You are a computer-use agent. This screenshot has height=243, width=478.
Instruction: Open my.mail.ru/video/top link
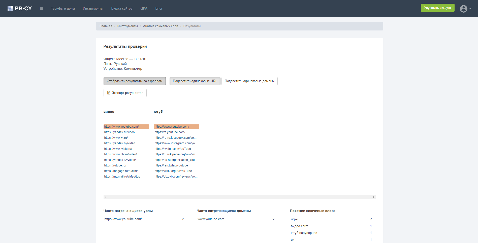pyautogui.click(x=122, y=177)
